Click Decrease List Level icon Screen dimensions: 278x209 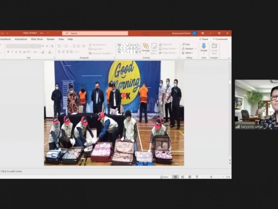tap(74, 46)
